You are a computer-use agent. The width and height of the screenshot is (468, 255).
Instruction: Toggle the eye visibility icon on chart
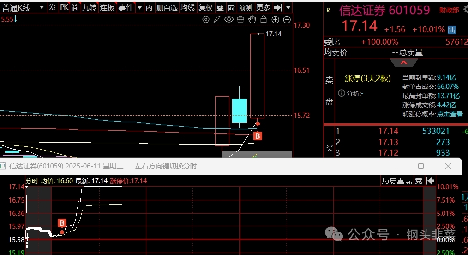click(x=229, y=20)
